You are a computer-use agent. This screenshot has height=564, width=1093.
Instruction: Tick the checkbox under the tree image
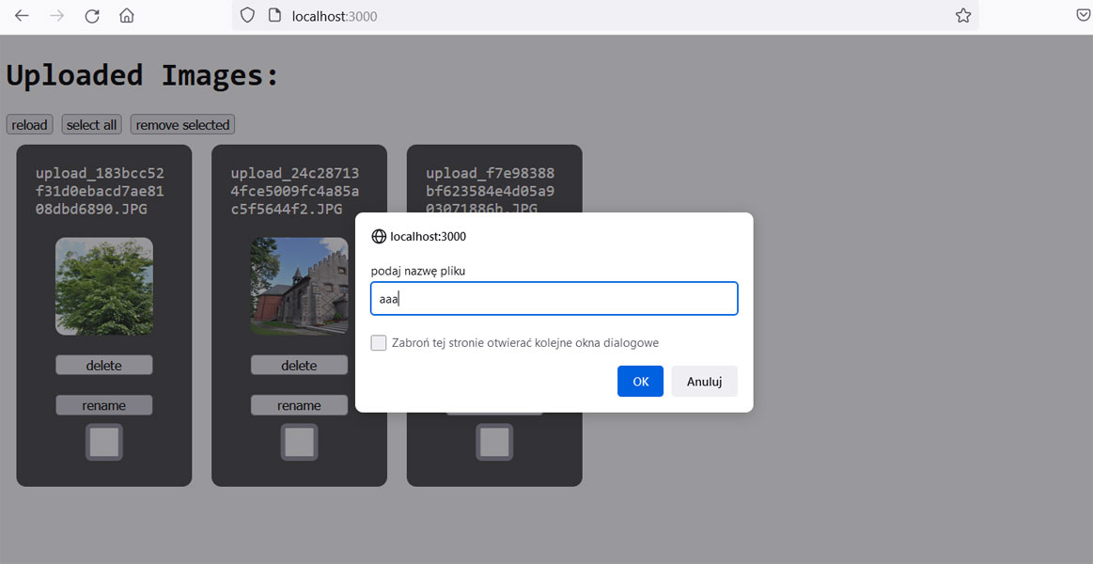pos(104,442)
